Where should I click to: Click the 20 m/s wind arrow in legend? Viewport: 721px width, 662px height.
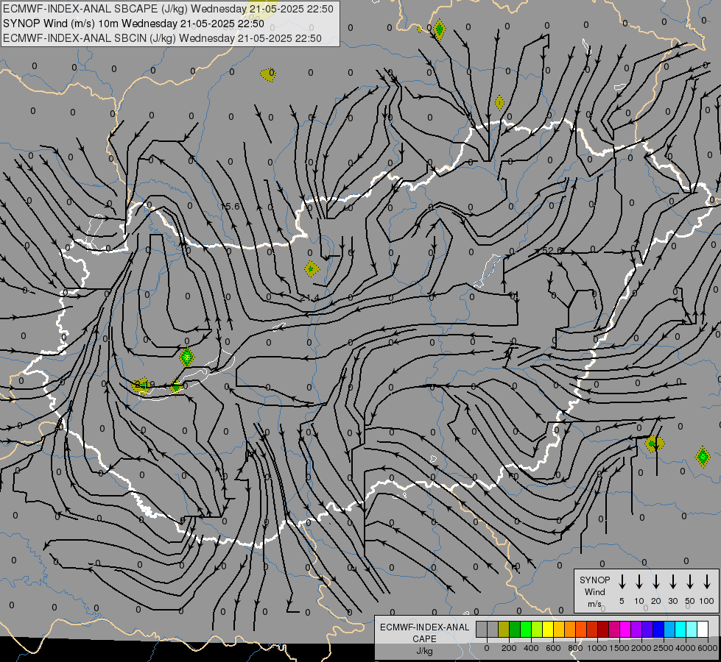(x=655, y=582)
